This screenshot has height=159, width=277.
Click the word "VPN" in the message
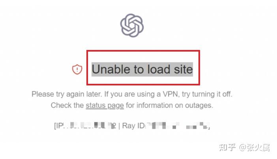pos(170,94)
